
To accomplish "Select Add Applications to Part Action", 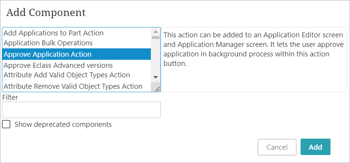I will pos(54,33).
